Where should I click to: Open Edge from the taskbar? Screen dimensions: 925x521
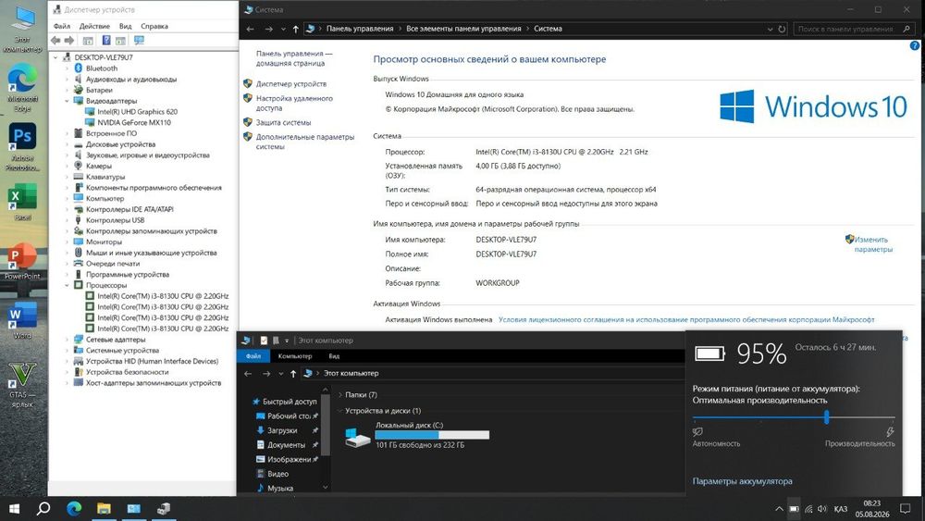tap(74, 508)
